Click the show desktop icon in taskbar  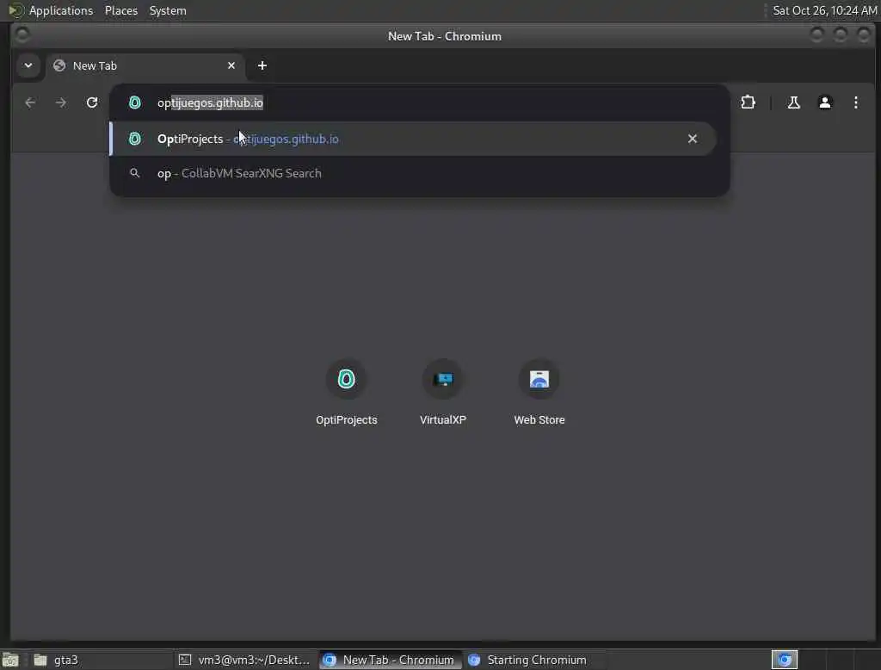coord(10,660)
